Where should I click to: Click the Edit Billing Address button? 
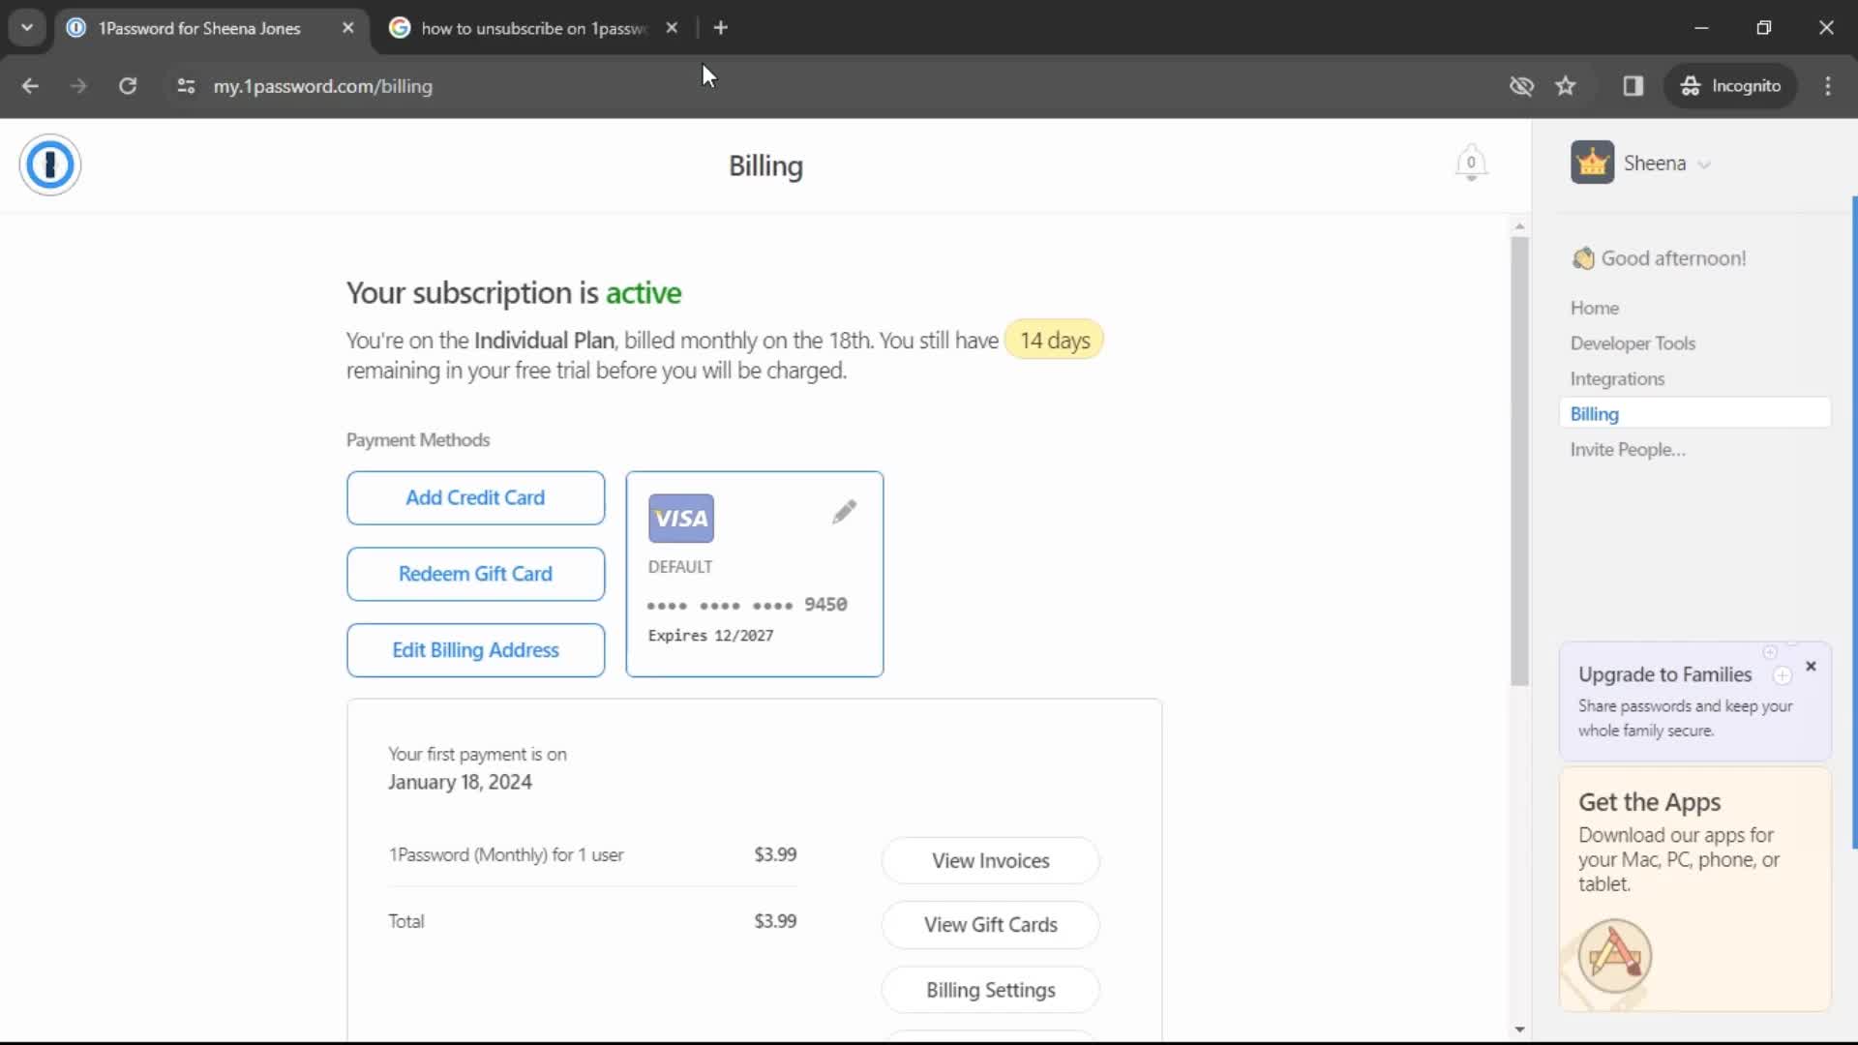coord(475,649)
